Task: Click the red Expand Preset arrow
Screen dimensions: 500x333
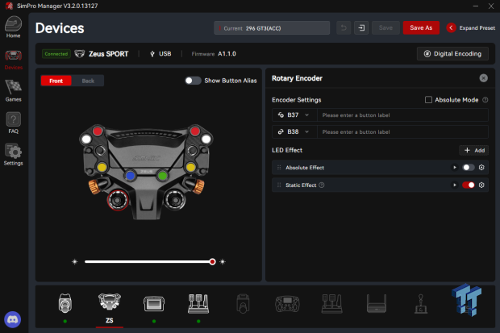Action: 451,28
